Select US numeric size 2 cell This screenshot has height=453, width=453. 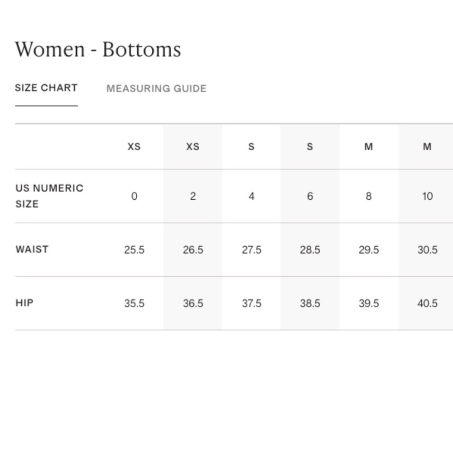(193, 196)
